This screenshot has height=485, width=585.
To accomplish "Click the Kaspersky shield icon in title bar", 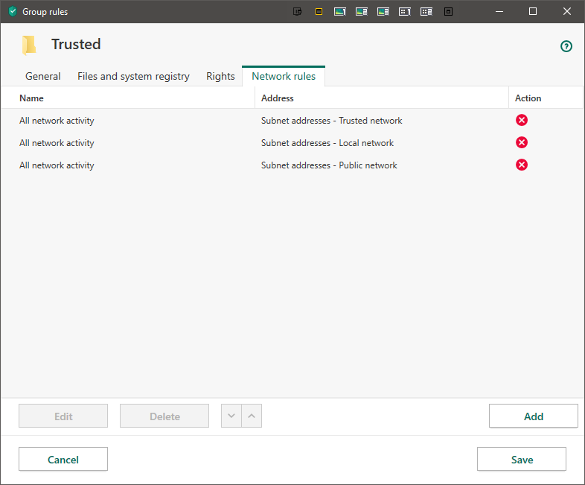I will [13, 12].
